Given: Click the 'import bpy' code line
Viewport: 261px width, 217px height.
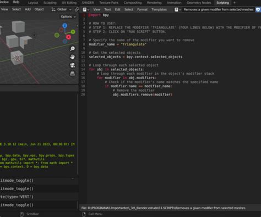Looking at the screenshot, I should pos(99,15).
